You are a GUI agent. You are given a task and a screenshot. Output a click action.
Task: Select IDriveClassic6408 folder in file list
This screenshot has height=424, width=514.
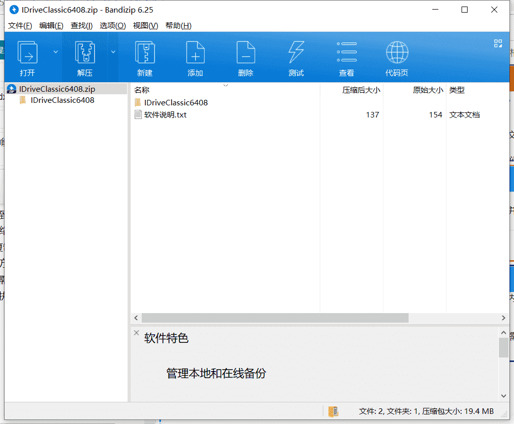tap(176, 102)
